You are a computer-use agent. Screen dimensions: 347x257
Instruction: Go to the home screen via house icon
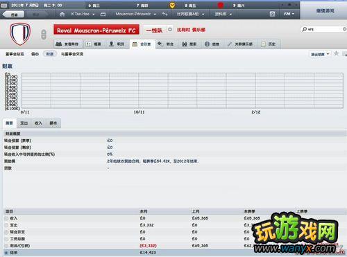62,14
